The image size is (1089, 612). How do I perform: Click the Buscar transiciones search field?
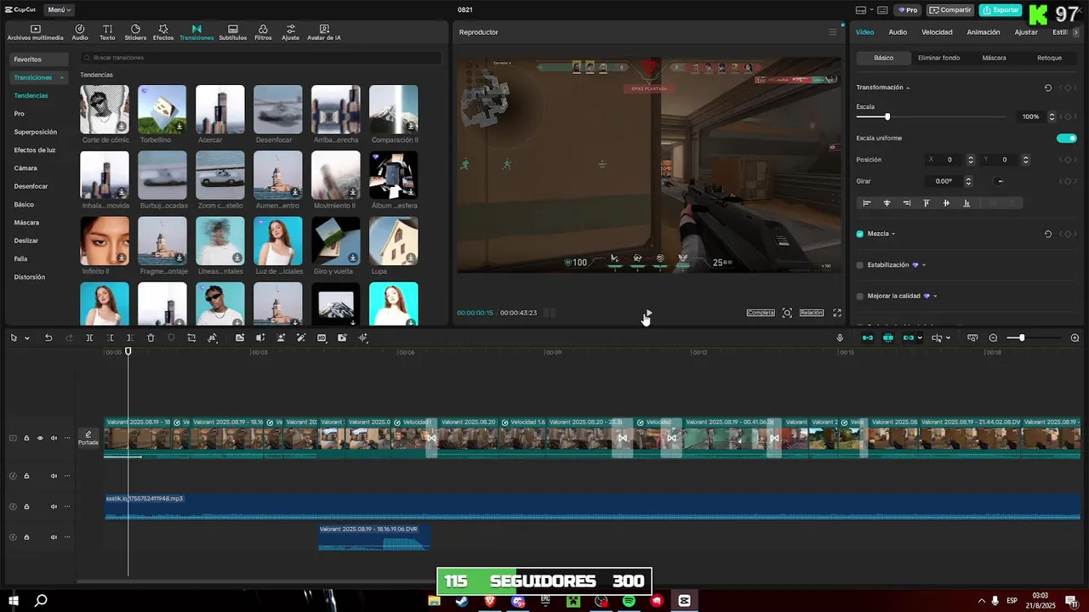tap(260, 58)
